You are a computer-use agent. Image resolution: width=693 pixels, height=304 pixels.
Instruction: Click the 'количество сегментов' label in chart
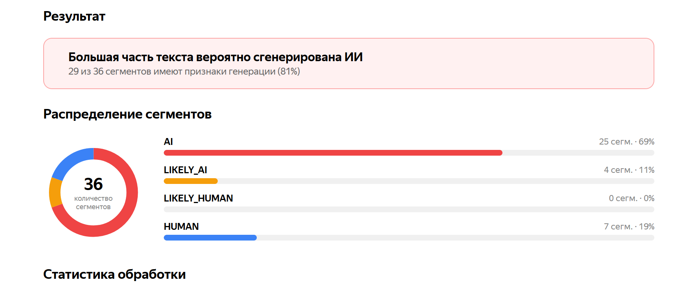click(x=93, y=203)
